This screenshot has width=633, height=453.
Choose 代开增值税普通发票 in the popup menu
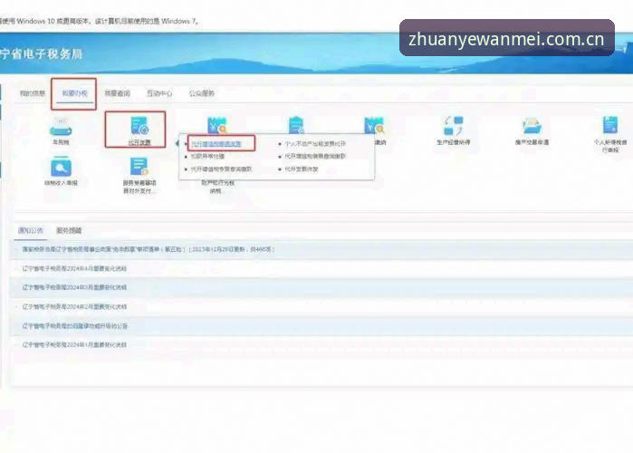(216, 143)
